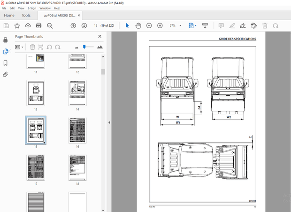Viewport: 291px width, 212px height.
Task: Click the W2 dimension label in drawing
Action: tap(229, 117)
